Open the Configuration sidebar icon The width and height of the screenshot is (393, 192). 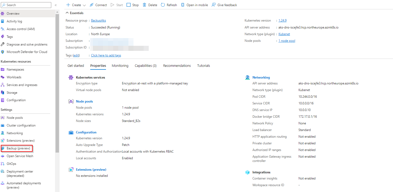click(3, 100)
